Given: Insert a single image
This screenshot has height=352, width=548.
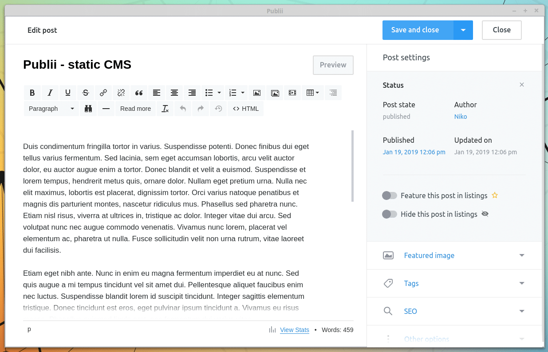Looking at the screenshot, I should (x=256, y=93).
